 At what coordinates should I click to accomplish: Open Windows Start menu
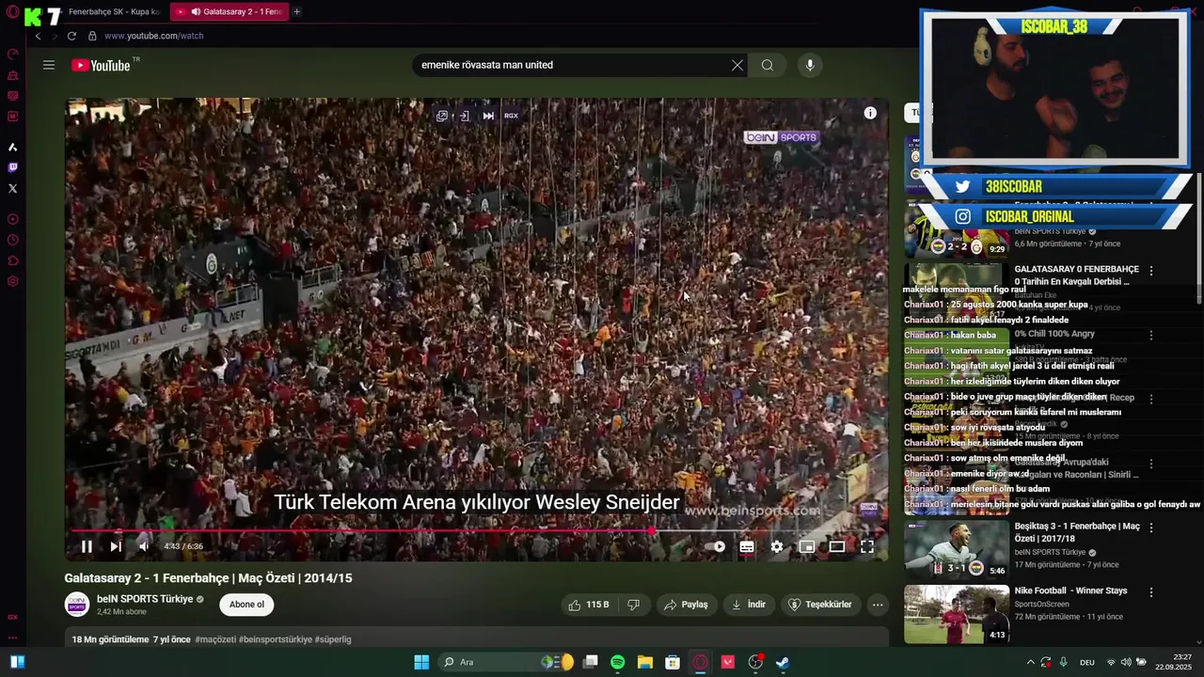point(421,662)
